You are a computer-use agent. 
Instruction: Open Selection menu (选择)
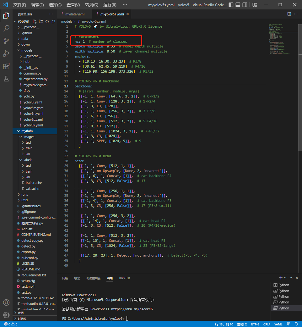55,5
